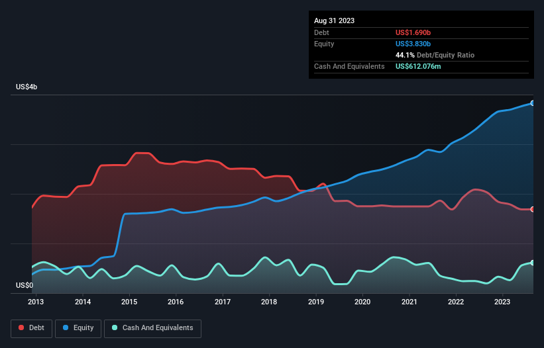
Task: Click the Equity endpoint marker on chart
Action: coord(533,103)
